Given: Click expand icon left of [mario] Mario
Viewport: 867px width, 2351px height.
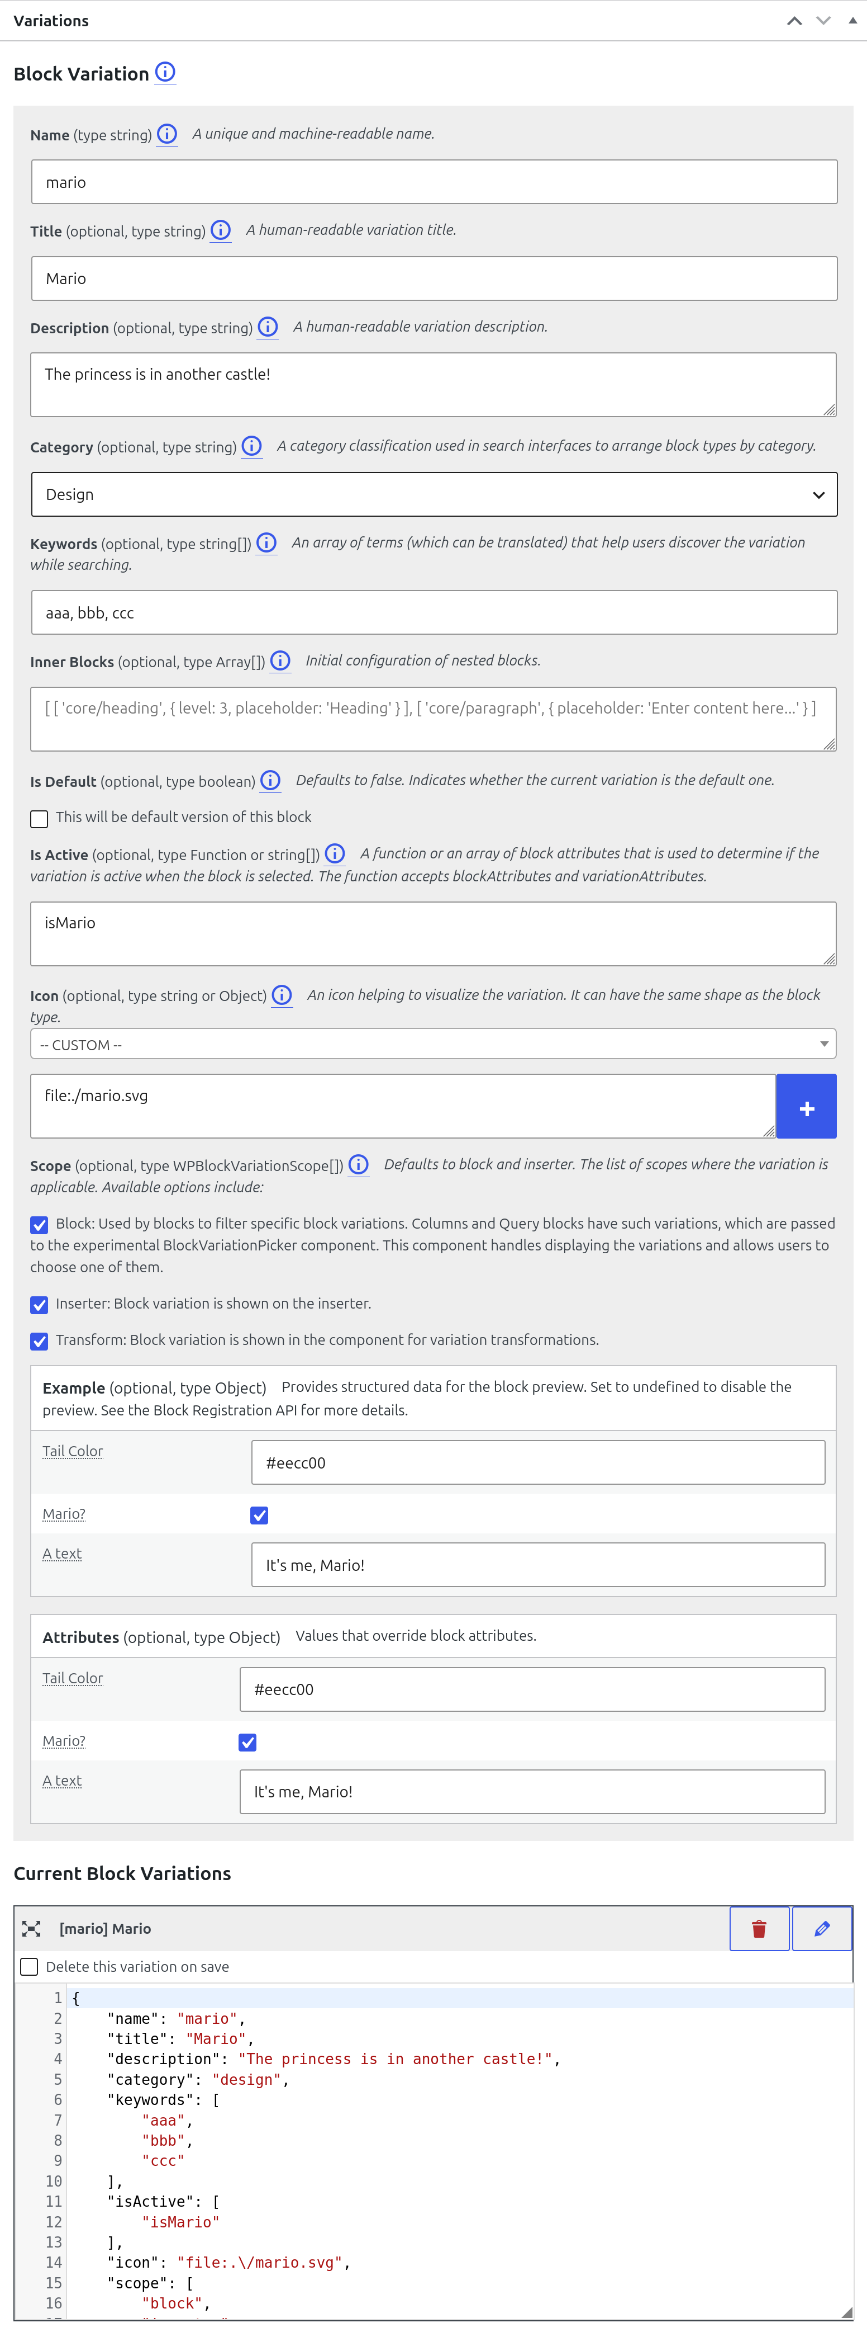Looking at the screenshot, I should [x=32, y=1928].
